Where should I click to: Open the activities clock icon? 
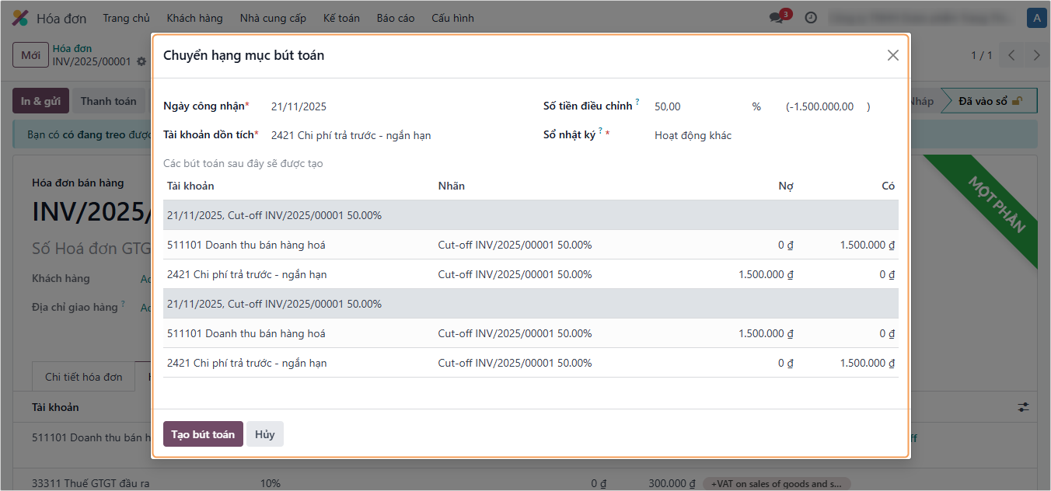click(x=811, y=18)
